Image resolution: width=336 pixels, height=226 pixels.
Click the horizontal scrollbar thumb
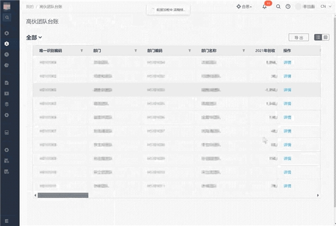[x=63, y=195]
